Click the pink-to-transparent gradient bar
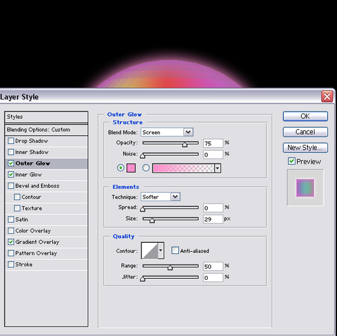Screen dimensions: 337x336 (x=183, y=168)
